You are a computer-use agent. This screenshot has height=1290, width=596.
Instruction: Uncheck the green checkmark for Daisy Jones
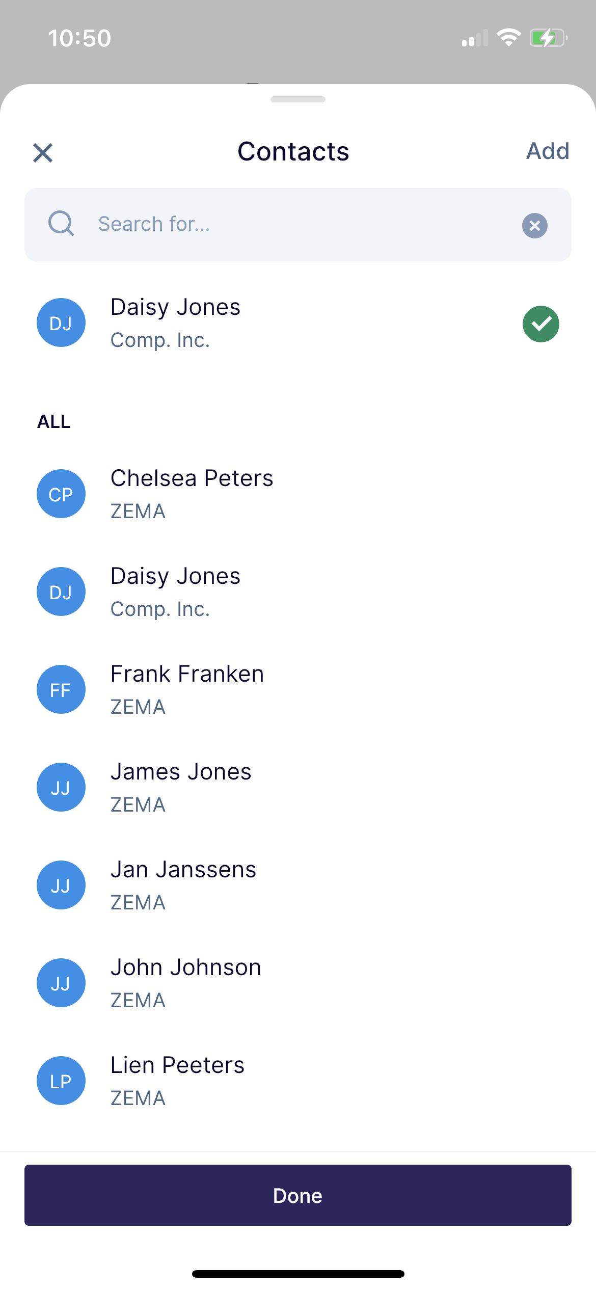click(x=540, y=324)
